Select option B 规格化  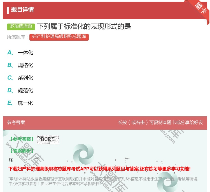point(20,65)
